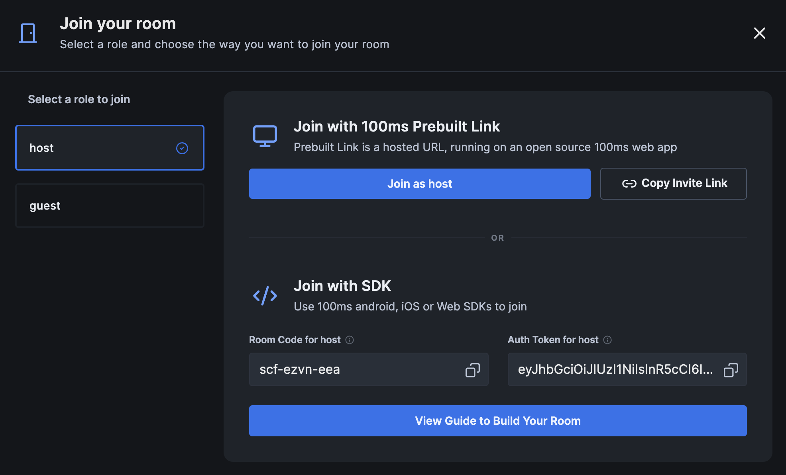Viewport: 786px width, 475px height.
Task: Click the copy icon next to room code
Action: [x=472, y=369]
